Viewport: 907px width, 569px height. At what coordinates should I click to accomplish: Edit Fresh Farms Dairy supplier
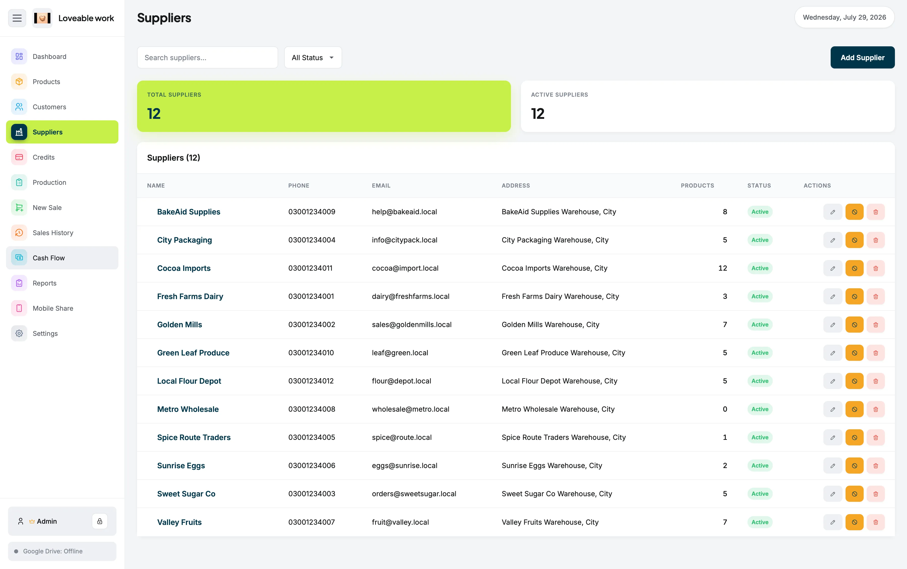coord(832,297)
